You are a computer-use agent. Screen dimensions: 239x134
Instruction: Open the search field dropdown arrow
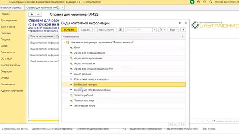pyautogui.click(x=155, y=30)
